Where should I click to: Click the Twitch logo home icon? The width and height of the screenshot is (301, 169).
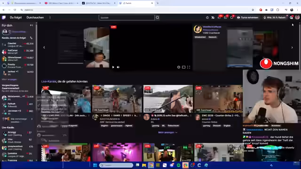(x=4, y=18)
